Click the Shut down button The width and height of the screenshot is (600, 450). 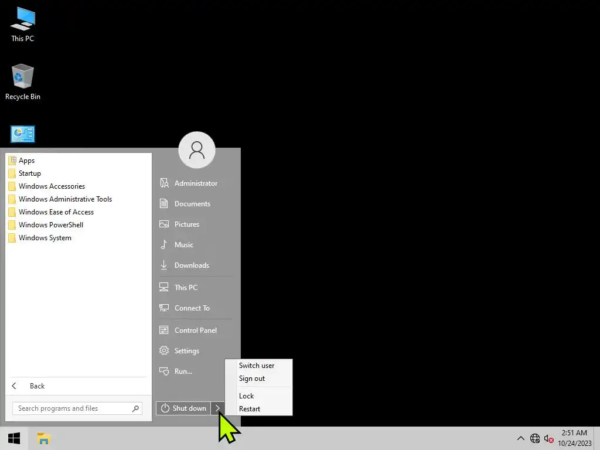click(x=183, y=408)
